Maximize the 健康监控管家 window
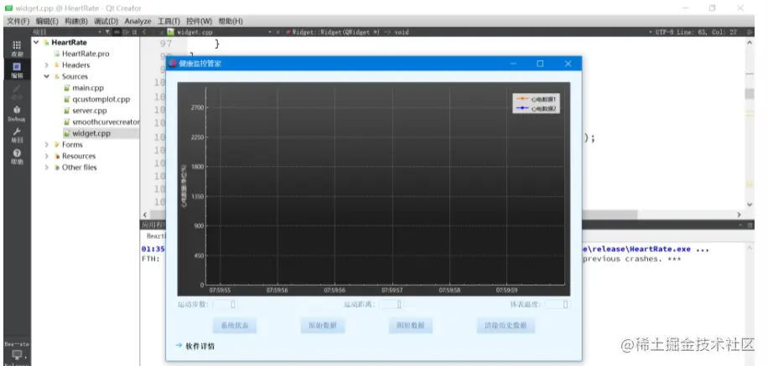 540,63
